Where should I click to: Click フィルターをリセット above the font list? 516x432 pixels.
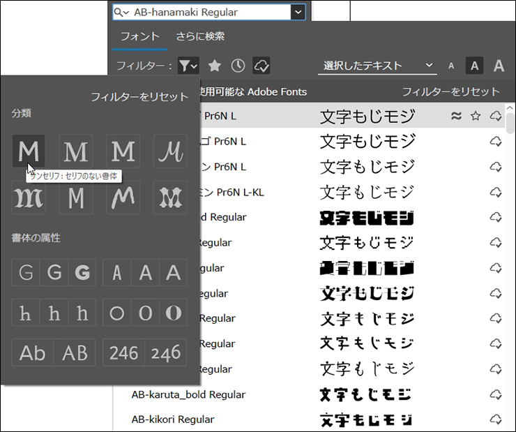[x=450, y=91]
